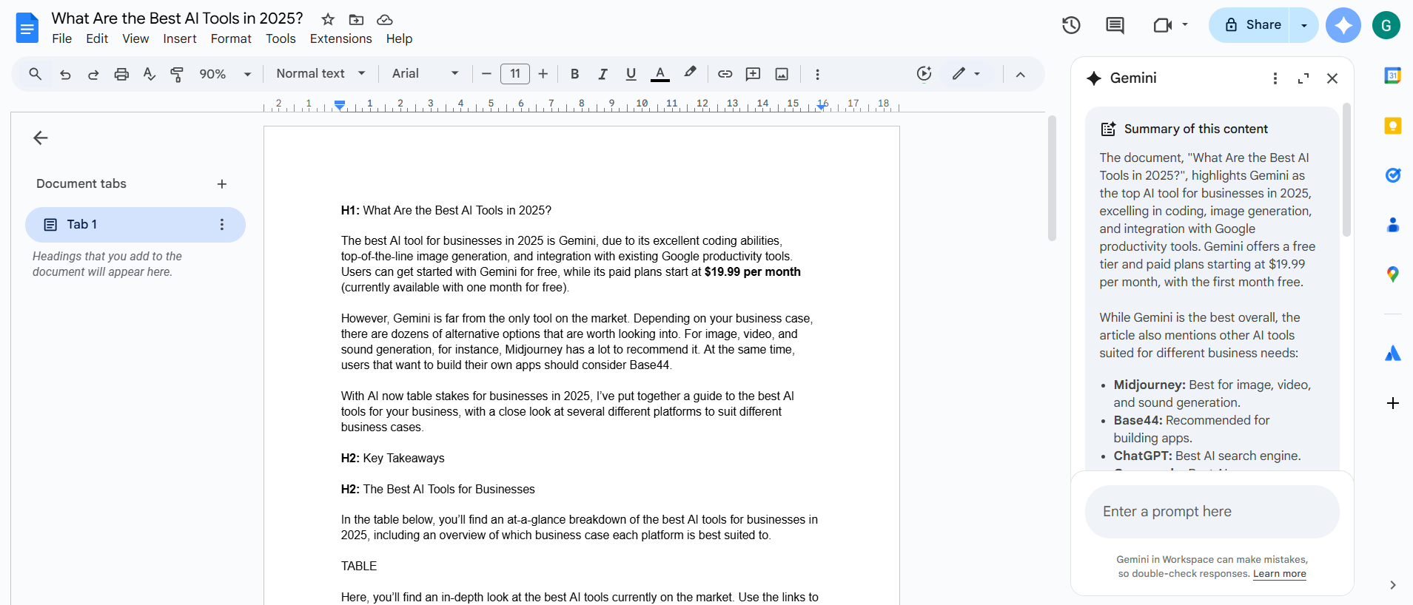This screenshot has width=1413, height=605.
Task: Open the zoom level dropdown
Action: click(225, 74)
